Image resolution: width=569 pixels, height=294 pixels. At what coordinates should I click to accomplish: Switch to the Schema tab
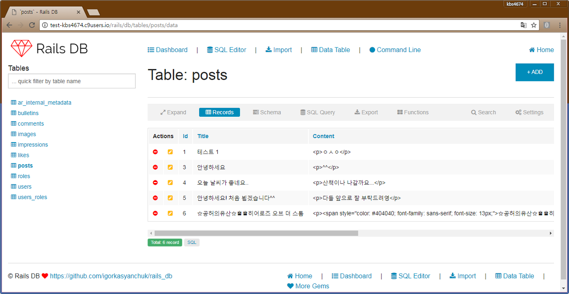[x=267, y=112]
